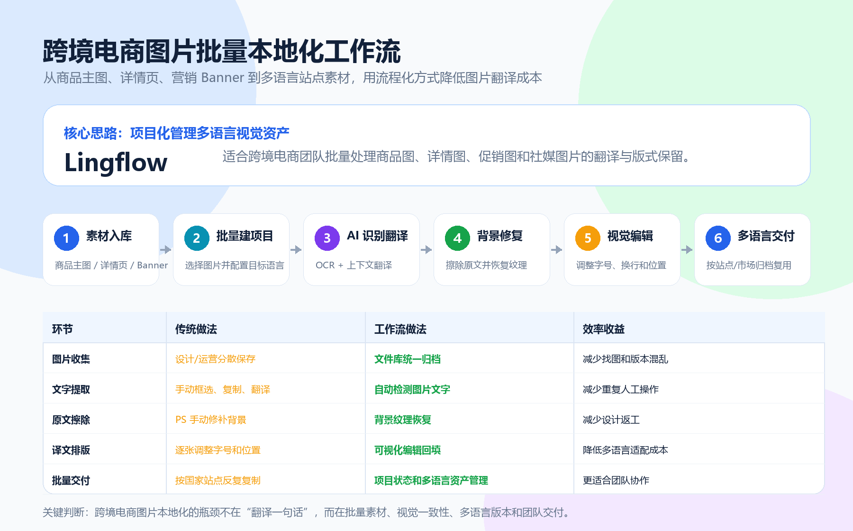Click the 批量交付 row label
This screenshot has height=531, width=853.
tap(71, 481)
